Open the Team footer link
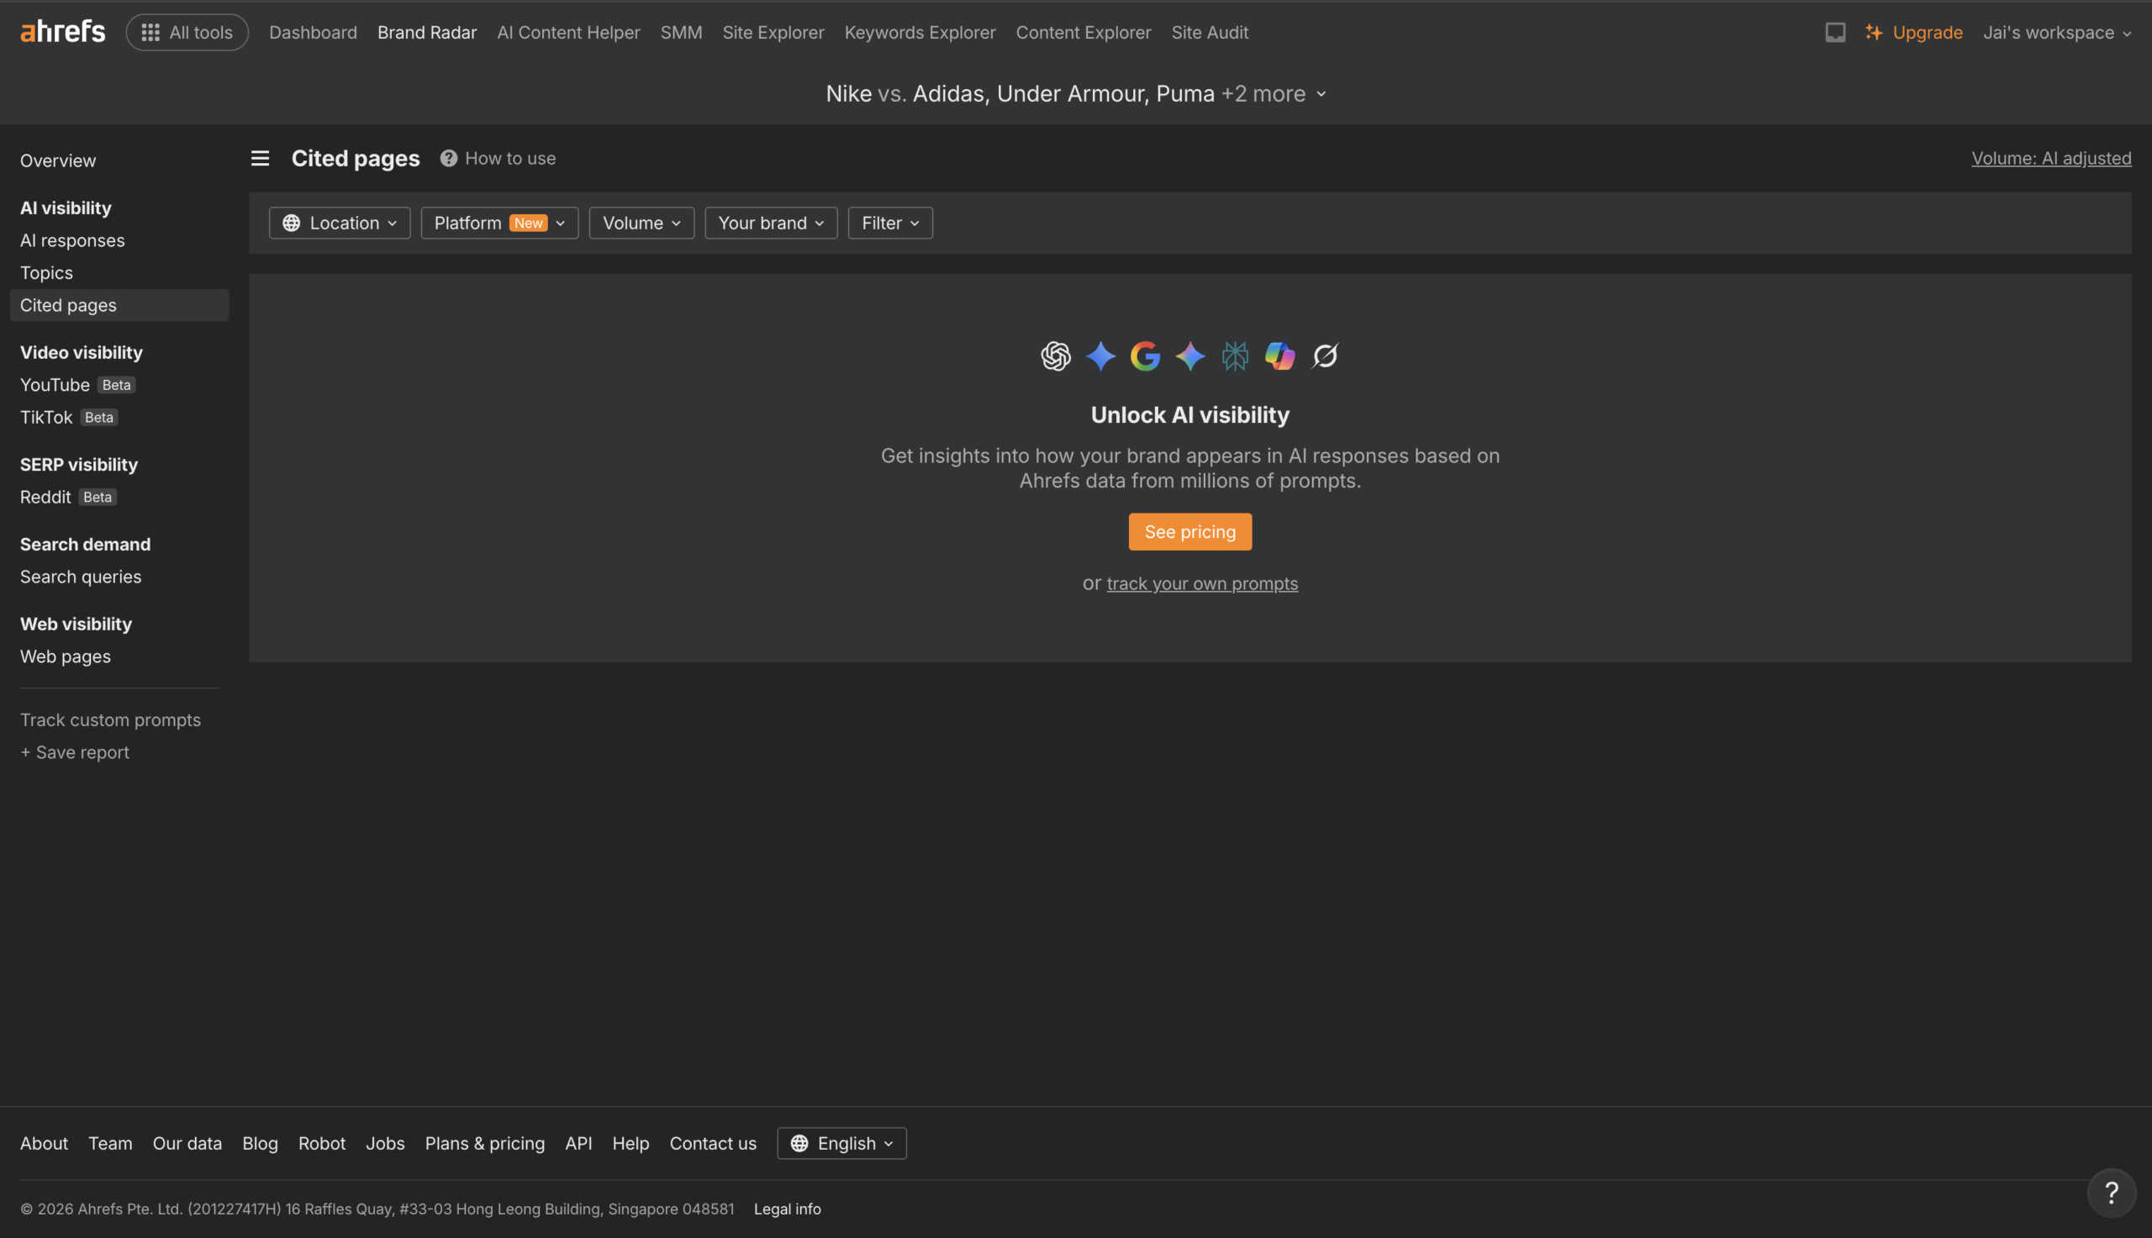The height and width of the screenshot is (1238, 2152). pos(110,1144)
